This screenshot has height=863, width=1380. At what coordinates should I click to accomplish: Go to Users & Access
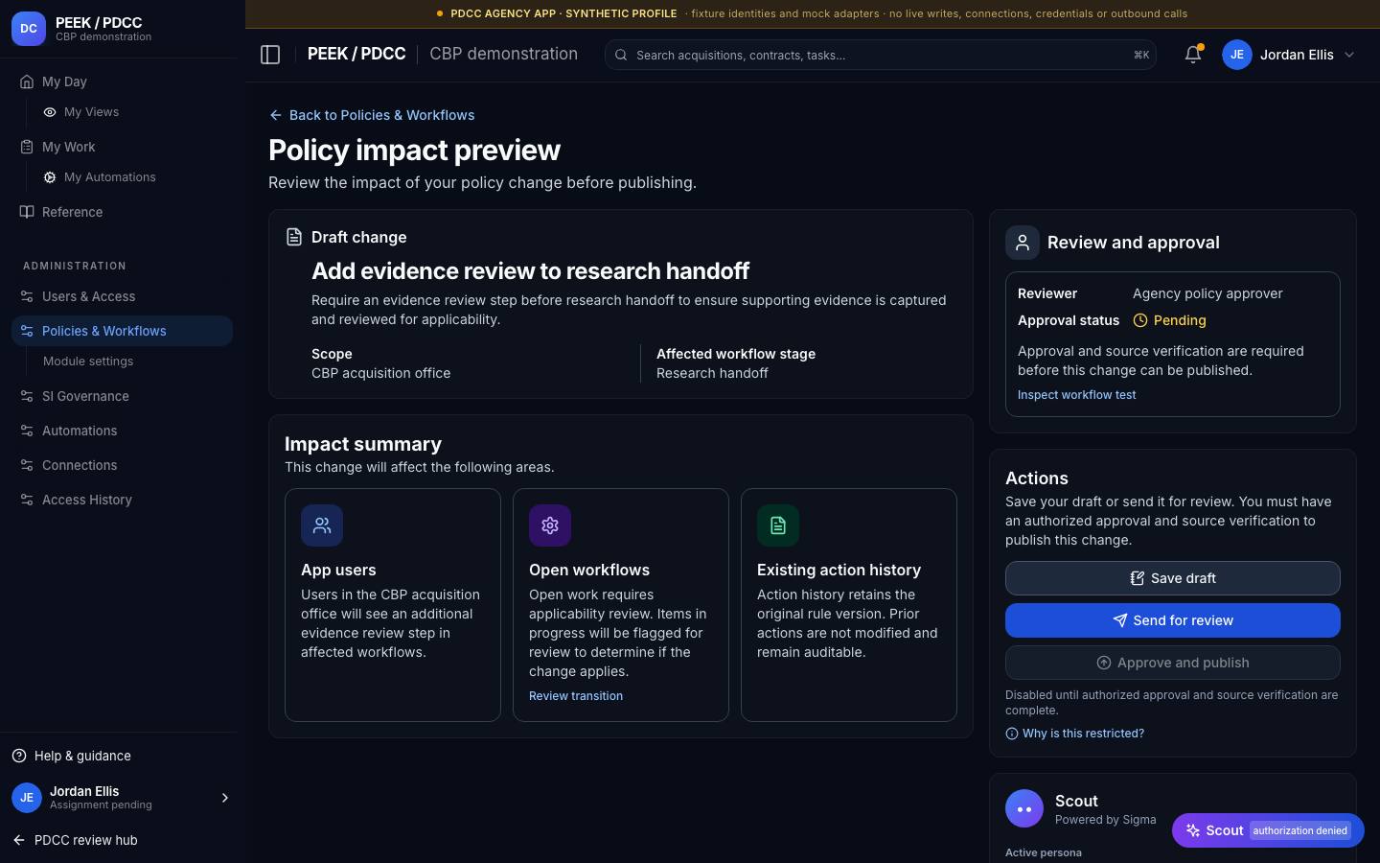(122, 296)
